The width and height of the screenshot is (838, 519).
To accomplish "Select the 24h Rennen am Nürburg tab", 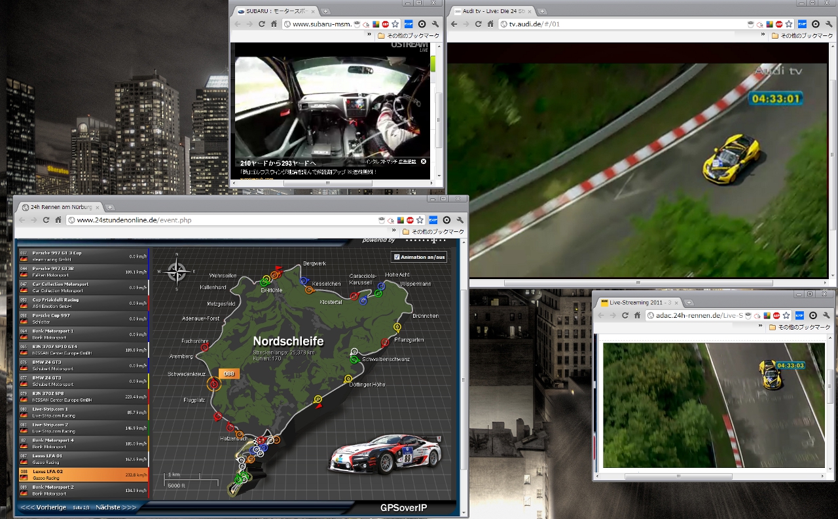I will click(60, 207).
